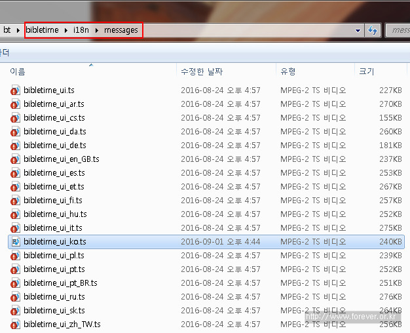
Task: Click the 237KB size cell
Action: (x=390, y=159)
